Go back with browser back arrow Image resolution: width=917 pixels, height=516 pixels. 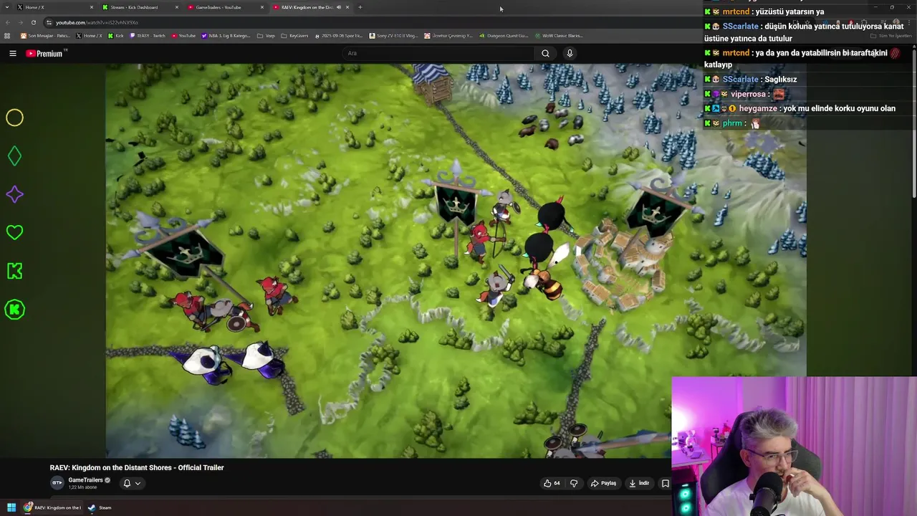click(x=7, y=22)
